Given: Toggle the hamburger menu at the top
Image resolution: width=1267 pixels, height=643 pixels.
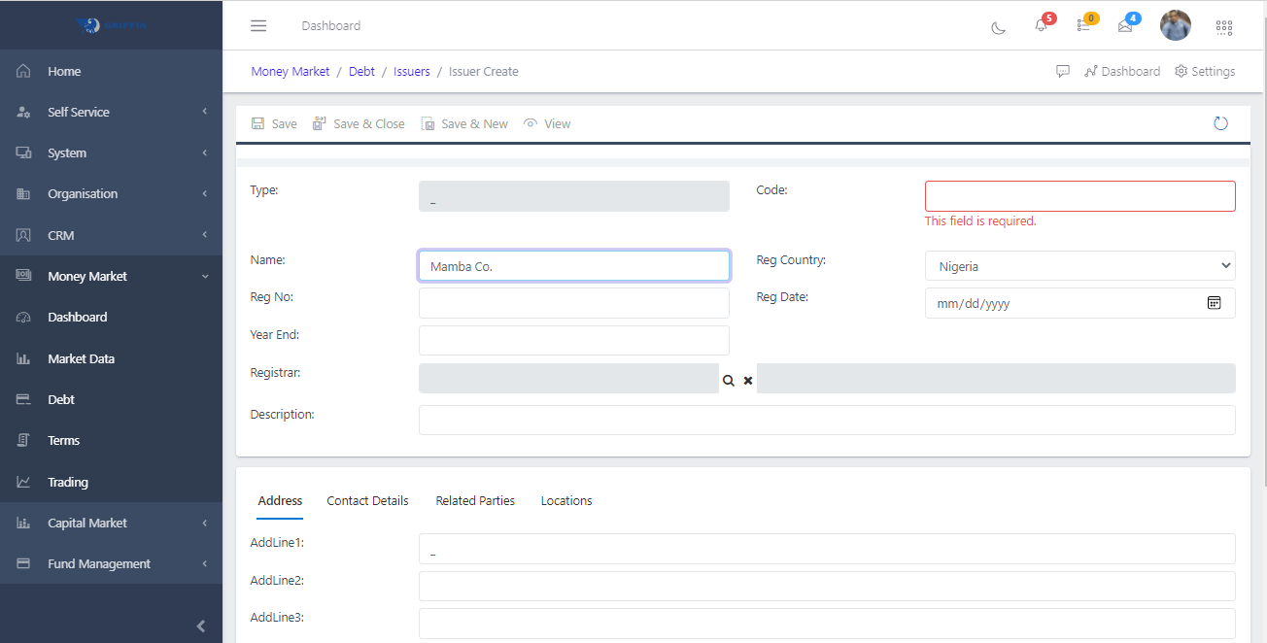Looking at the screenshot, I should (x=257, y=25).
